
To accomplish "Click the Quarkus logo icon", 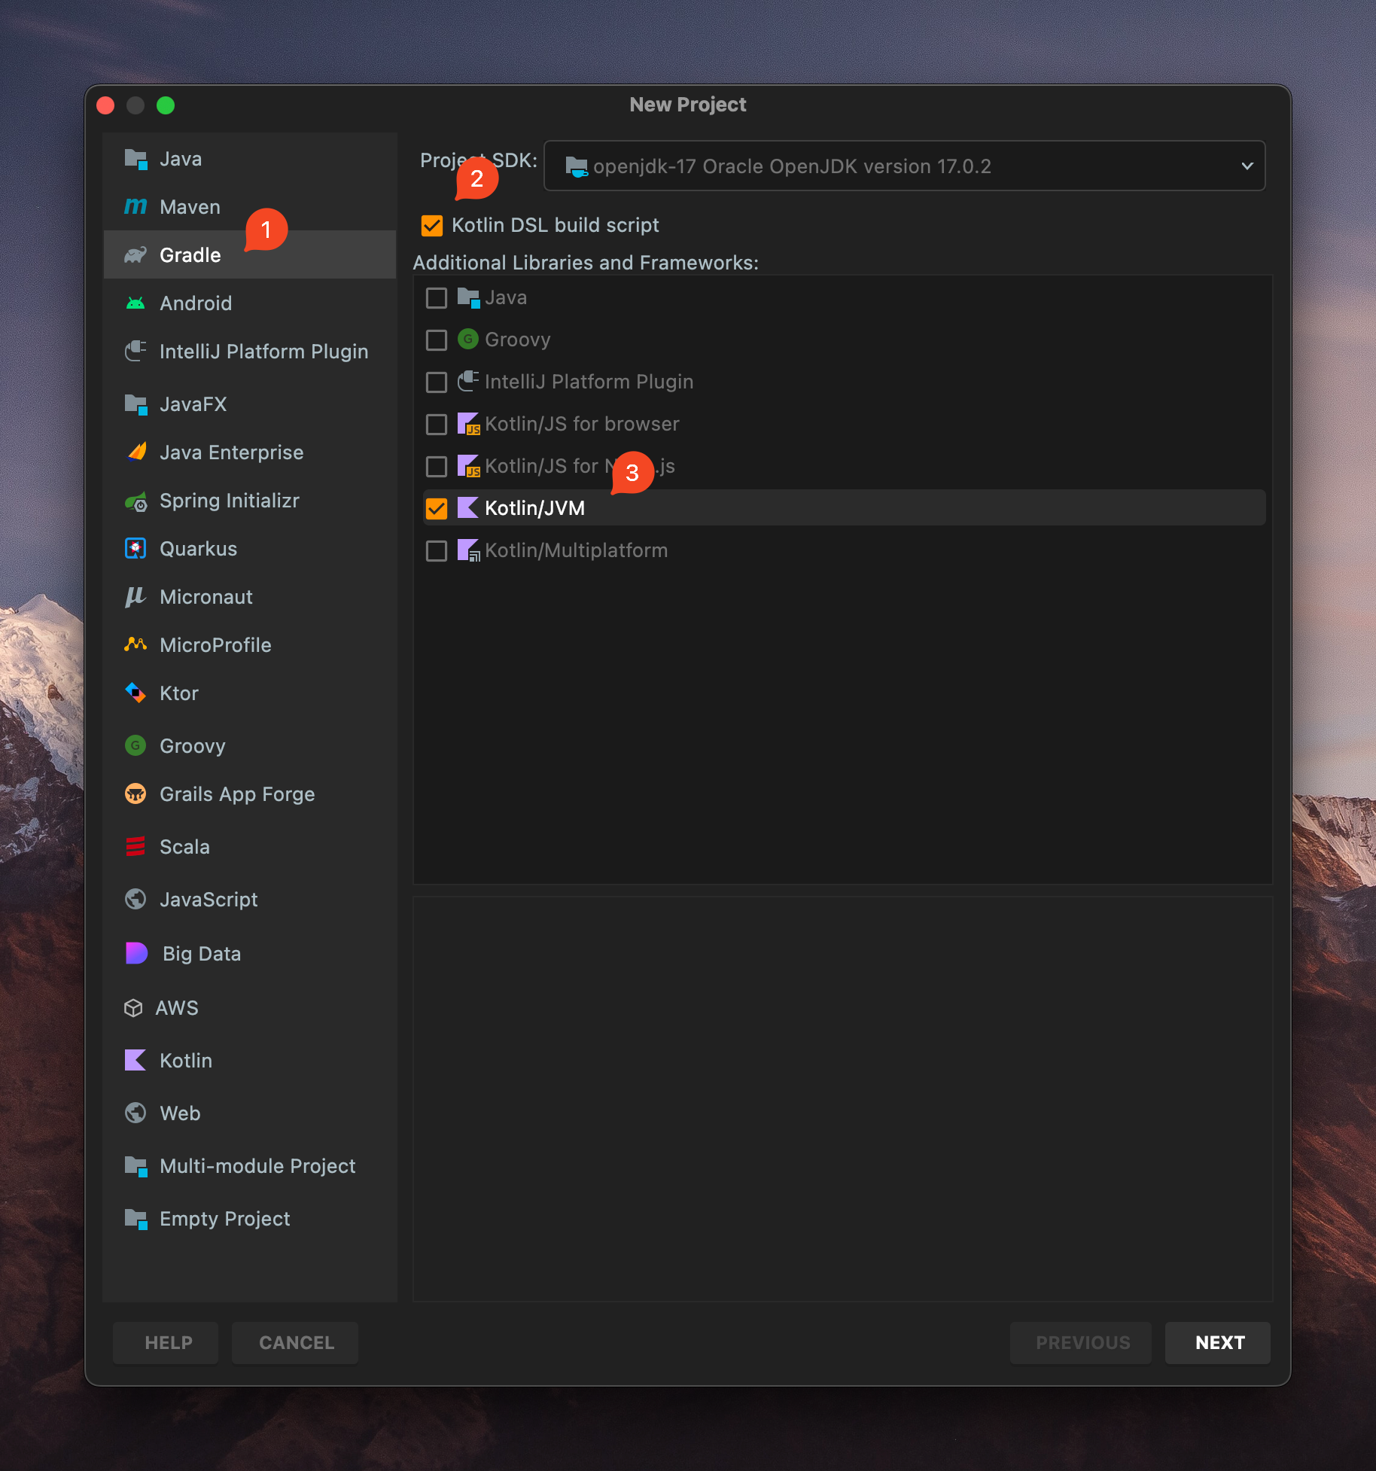I will point(135,549).
